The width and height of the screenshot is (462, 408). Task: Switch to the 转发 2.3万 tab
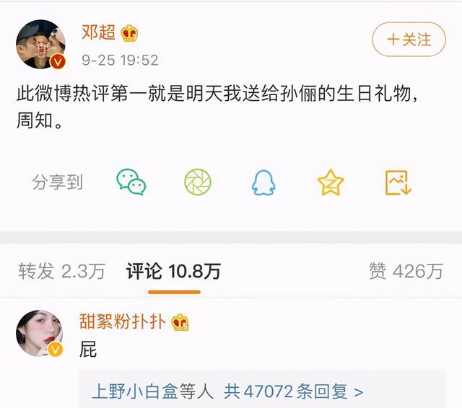click(x=61, y=271)
